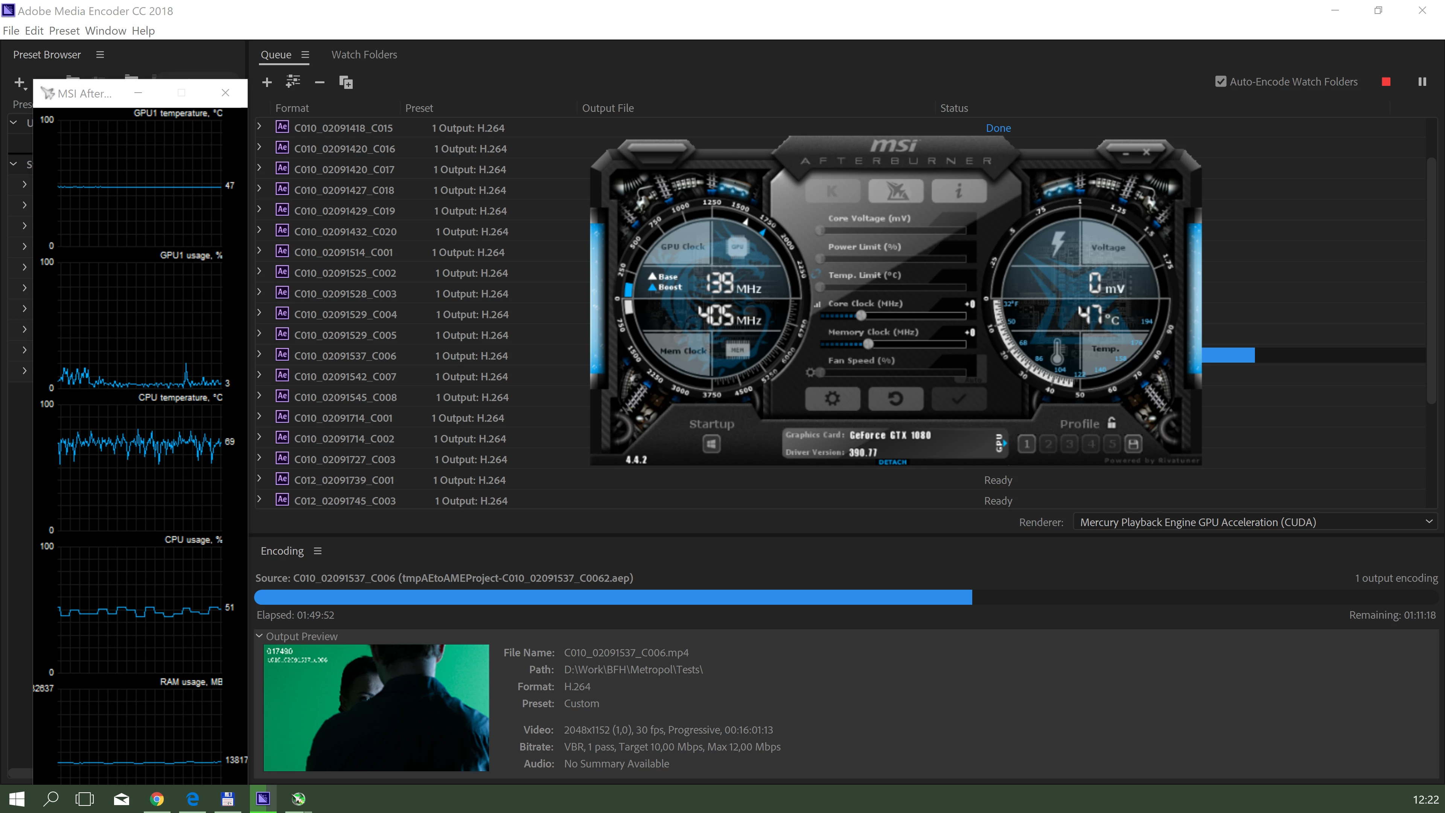Image resolution: width=1445 pixels, height=813 pixels.
Task: Stop the queue with the red button
Action: click(x=1386, y=82)
